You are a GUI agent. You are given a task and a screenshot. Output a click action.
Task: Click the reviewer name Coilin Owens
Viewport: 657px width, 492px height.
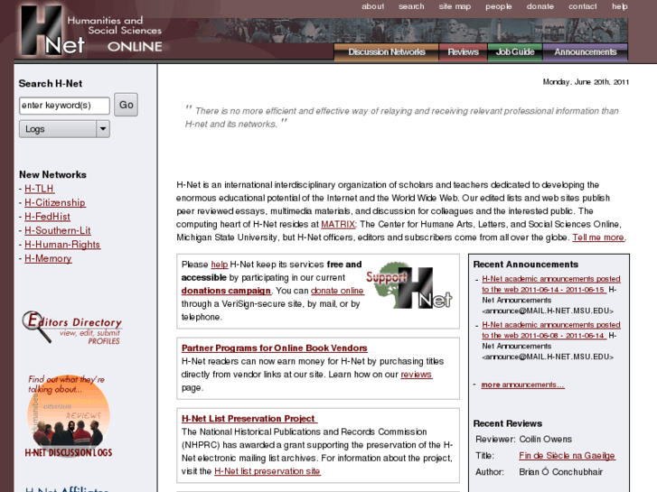[545, 440]
